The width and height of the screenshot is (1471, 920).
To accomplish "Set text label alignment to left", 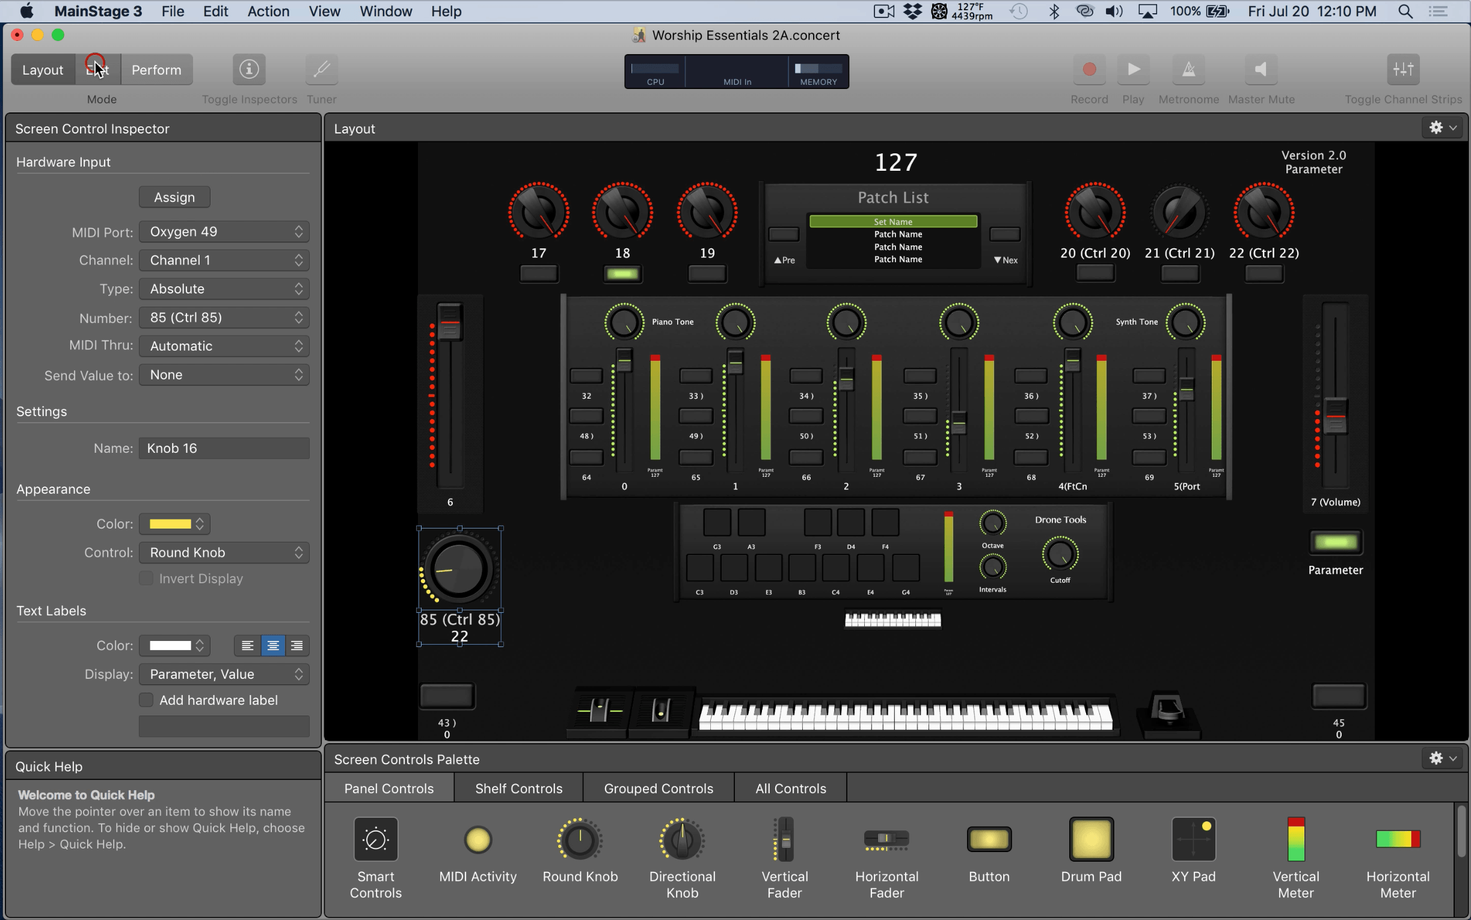I will tap(247, 645).
